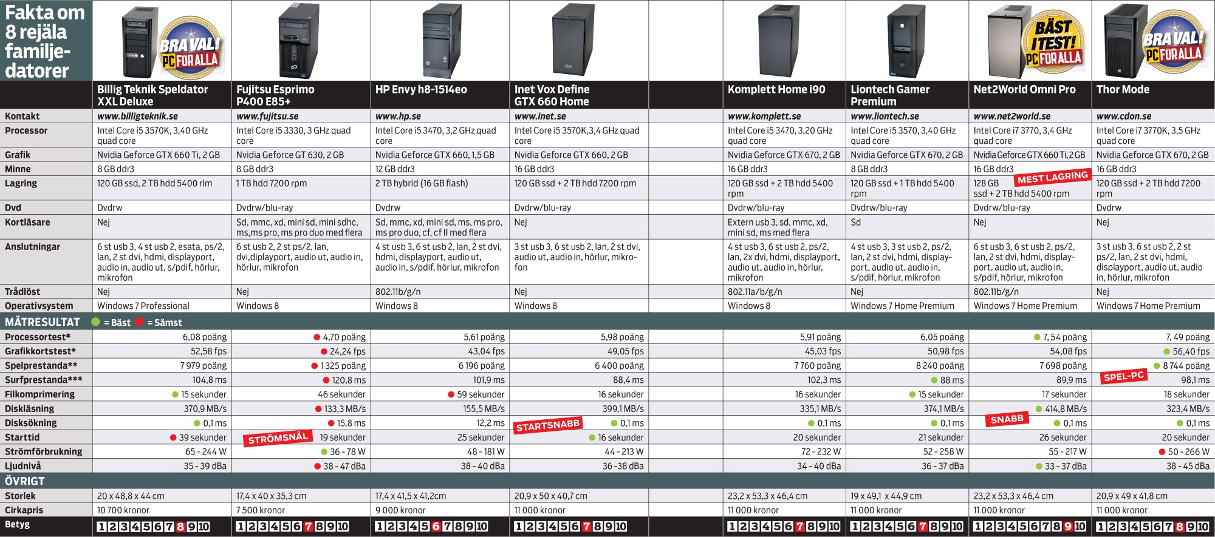This screenshot has width=1215, height=537.
Task: Click the Fujitsu Esprimo P400 computer photo
Action: 298,41
